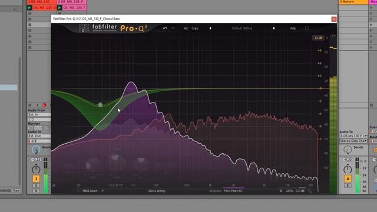This screenshot has width=377, height=212.
Task: Stop clips in the empty slot under the red clip
Action: pyautogui.click(x=30, y=14)
